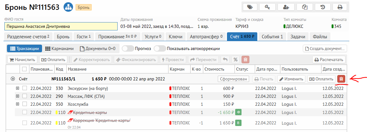Collapse the Счёт №111563/1 group
Viewport: 367px width, 132px height.
12,79
